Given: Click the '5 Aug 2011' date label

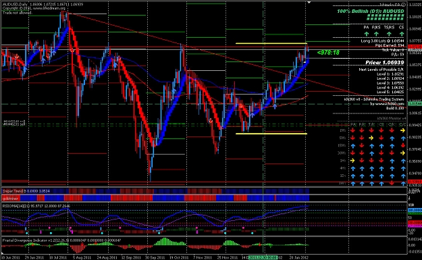Looking at the screenshot, I should point(82,257).
